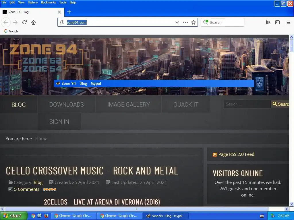Open the IMAGE GALLERY page
Screen dimensions: 294x220
click(x=128, y=104)
